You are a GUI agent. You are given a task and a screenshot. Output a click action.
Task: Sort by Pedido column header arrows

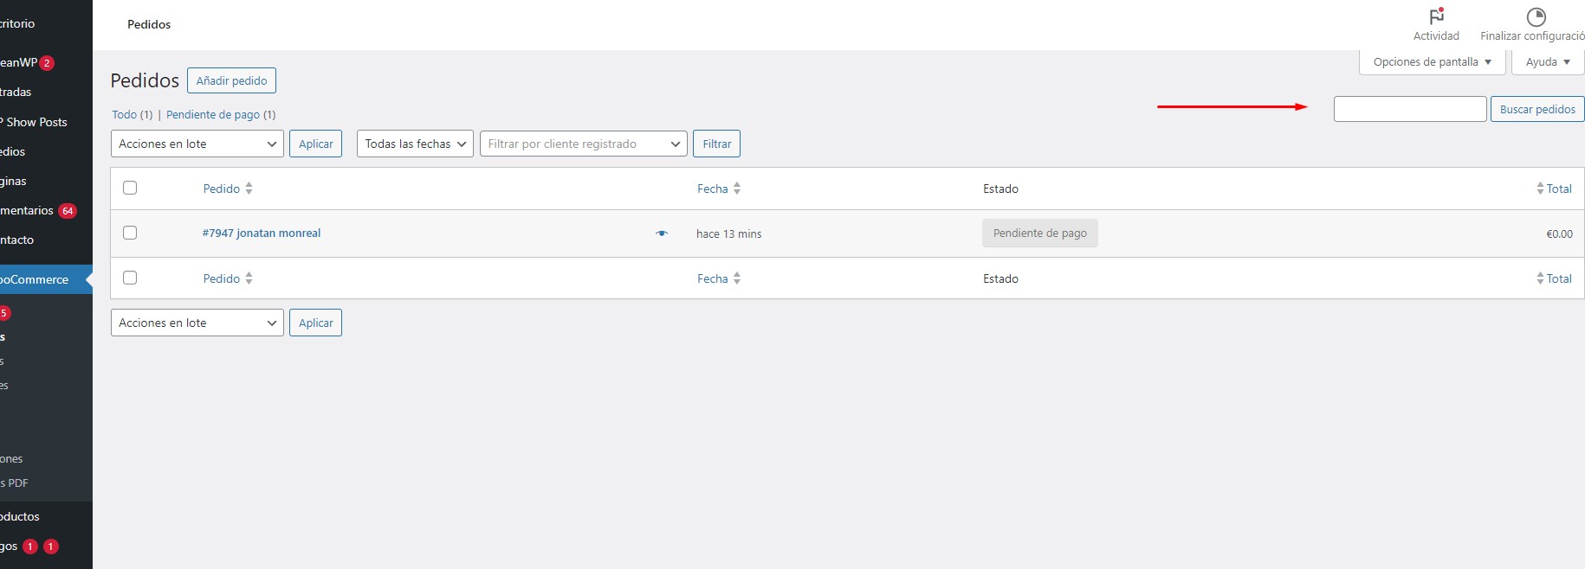coord(249,189)
